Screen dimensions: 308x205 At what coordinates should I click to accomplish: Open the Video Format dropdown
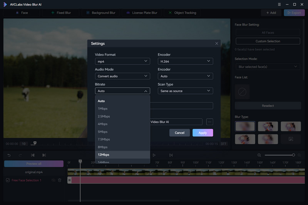coord(122,61)
